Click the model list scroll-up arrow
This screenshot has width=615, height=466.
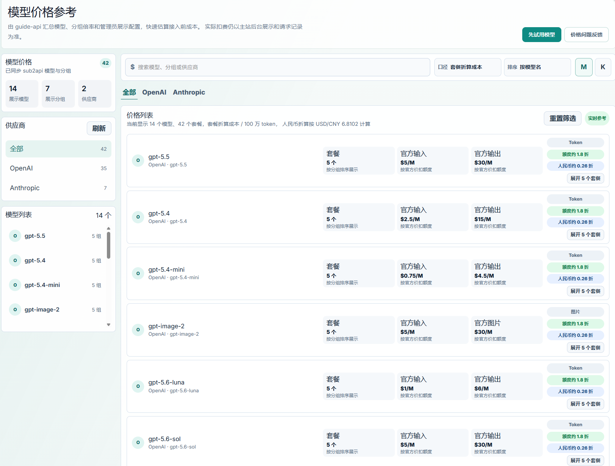(x=108, y=228)
